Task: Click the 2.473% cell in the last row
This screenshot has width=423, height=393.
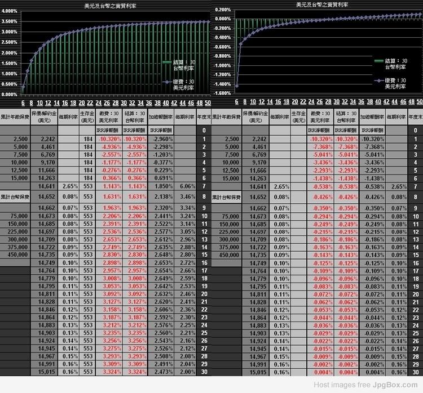Action: tap(161, 373)
